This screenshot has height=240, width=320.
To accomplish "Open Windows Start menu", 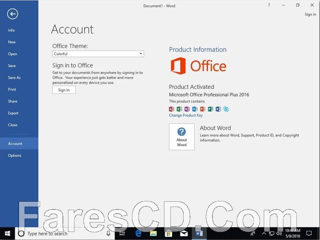I will (7, 233).
